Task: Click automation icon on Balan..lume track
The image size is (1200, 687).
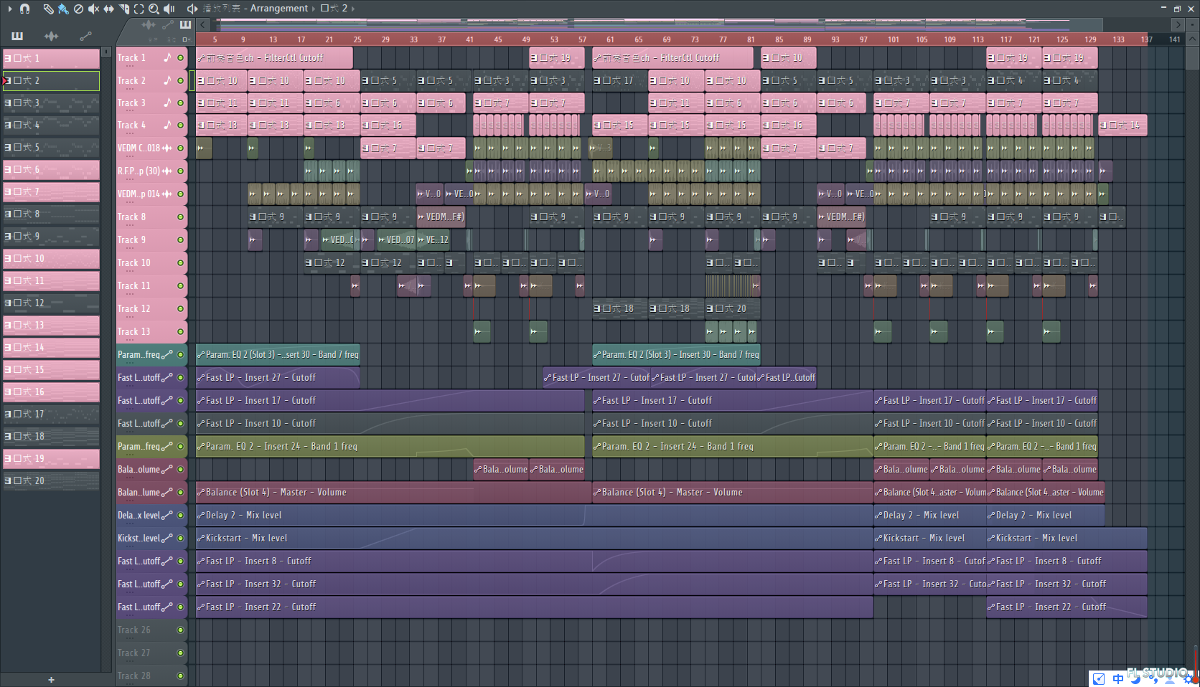Action: pyautogui.click(x=167, y=493)
